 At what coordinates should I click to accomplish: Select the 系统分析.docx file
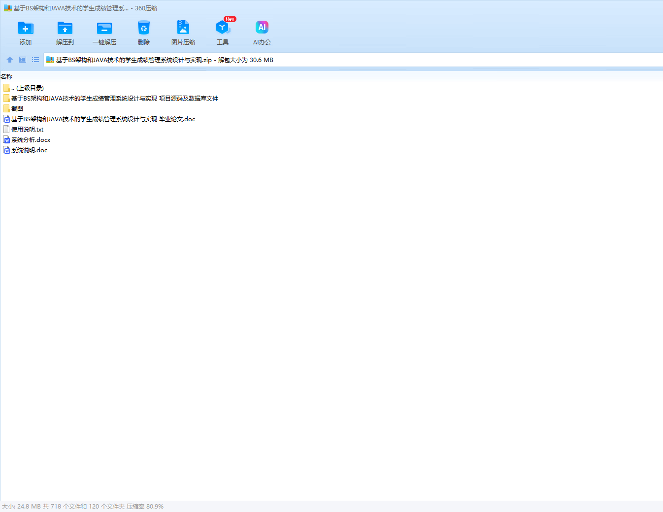coord(27,139)
